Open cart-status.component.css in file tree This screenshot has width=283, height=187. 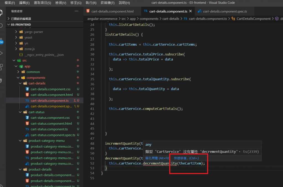pos(50,118)
